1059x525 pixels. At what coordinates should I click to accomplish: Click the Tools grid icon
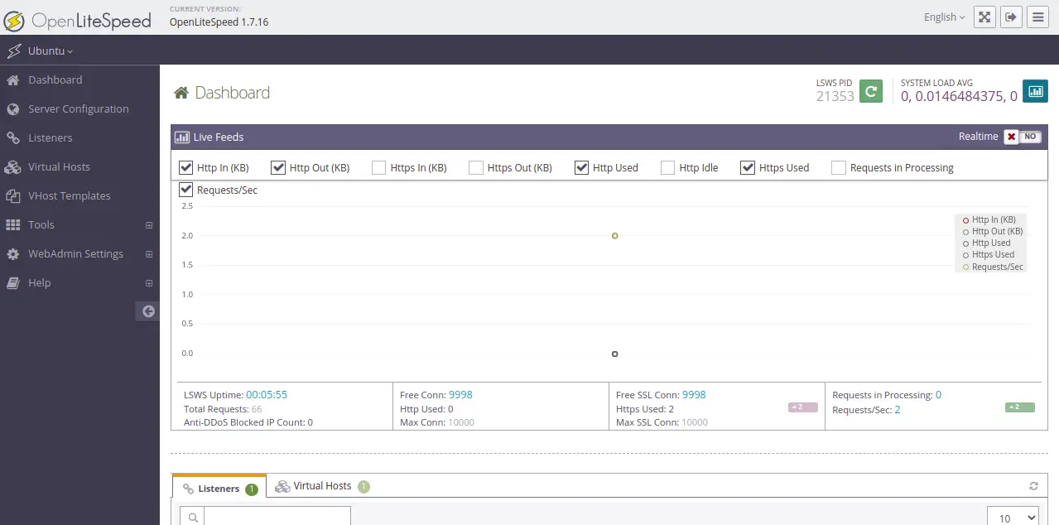[12, 225]
